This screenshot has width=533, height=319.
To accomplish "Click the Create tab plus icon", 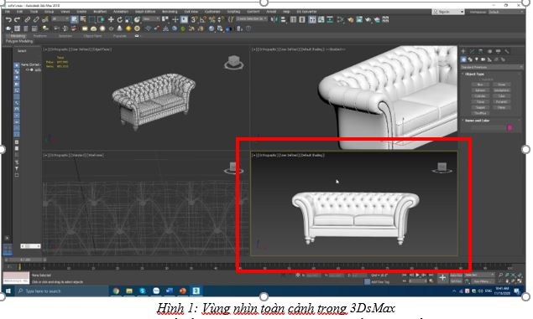I will (463, 51).
